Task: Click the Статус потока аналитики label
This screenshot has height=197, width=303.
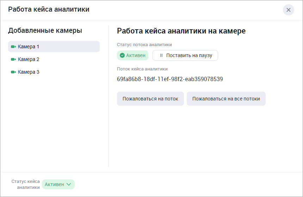Action: click(144, 44)
